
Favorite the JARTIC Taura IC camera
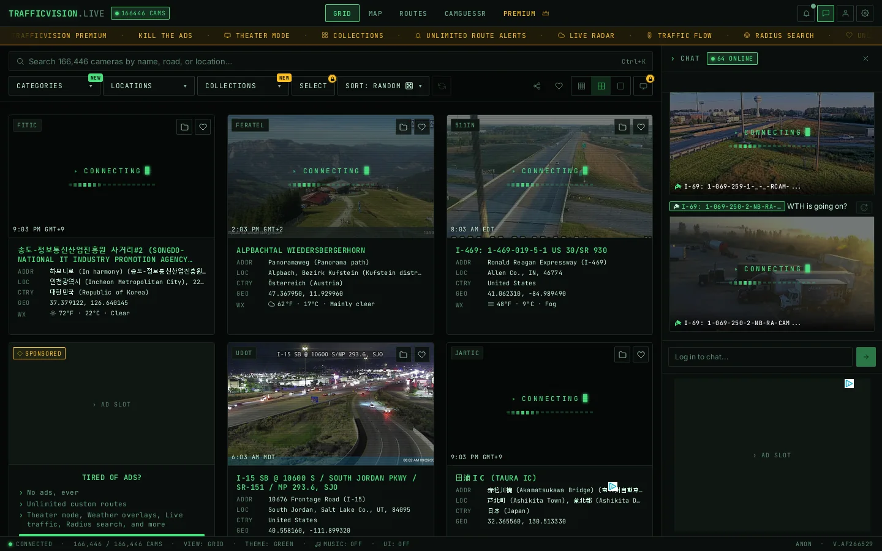point(641,354)
